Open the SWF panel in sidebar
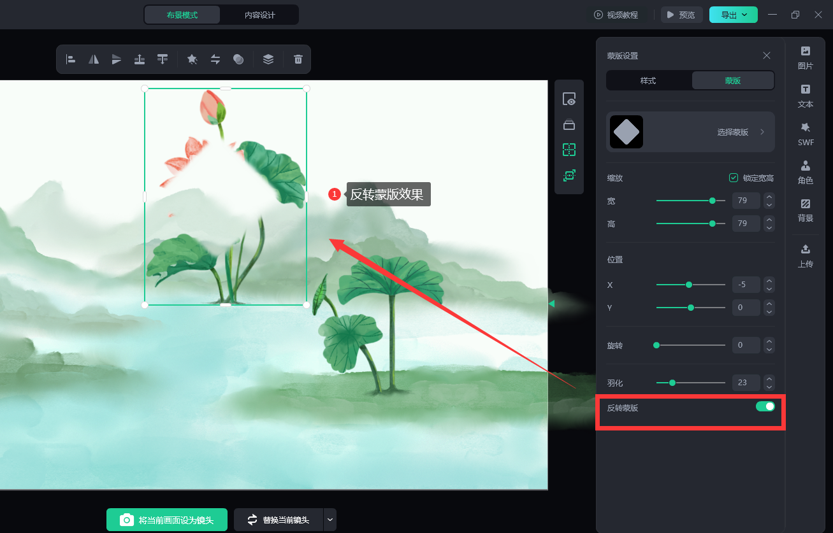Screen dimensions: 833x533 [x=806, y=134]
